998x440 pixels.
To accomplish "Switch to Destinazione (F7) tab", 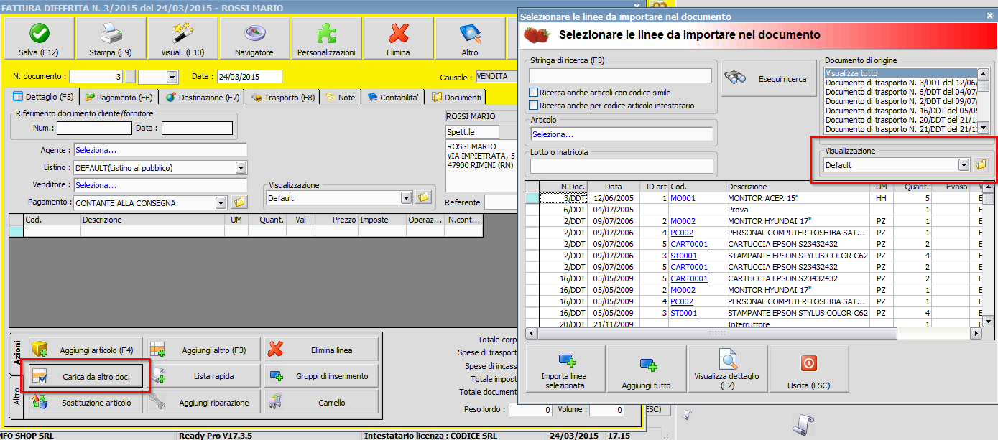I will 203,97.
